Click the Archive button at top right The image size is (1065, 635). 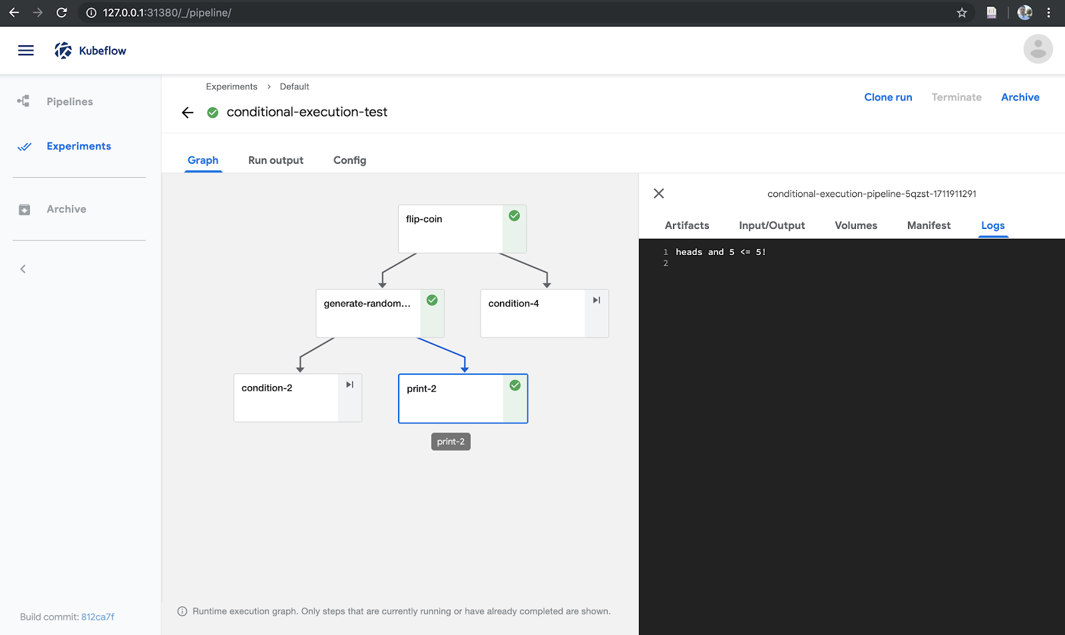[1020, 97]
